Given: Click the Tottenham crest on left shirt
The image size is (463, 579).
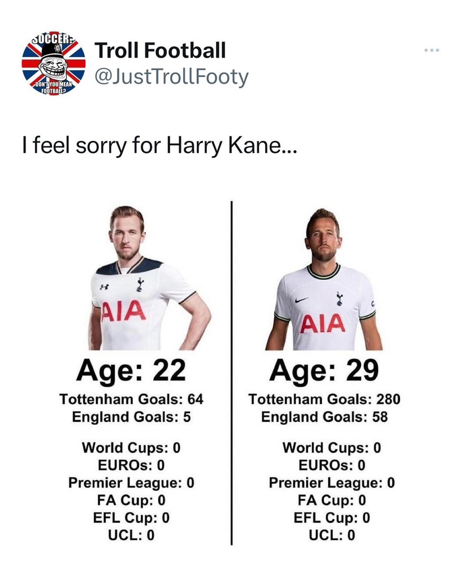Looking at the screenshot, I should tap(140, 284).
